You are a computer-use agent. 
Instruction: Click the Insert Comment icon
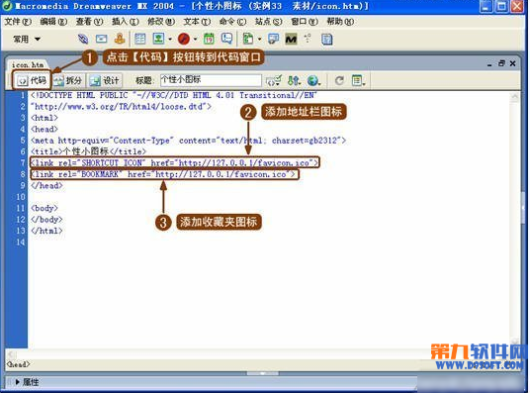point(226,39)
